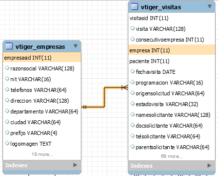The height and width of the screenshot is (176, 218).
Task: Click the vtiger_empresas table icon
Action: (9, 46)
